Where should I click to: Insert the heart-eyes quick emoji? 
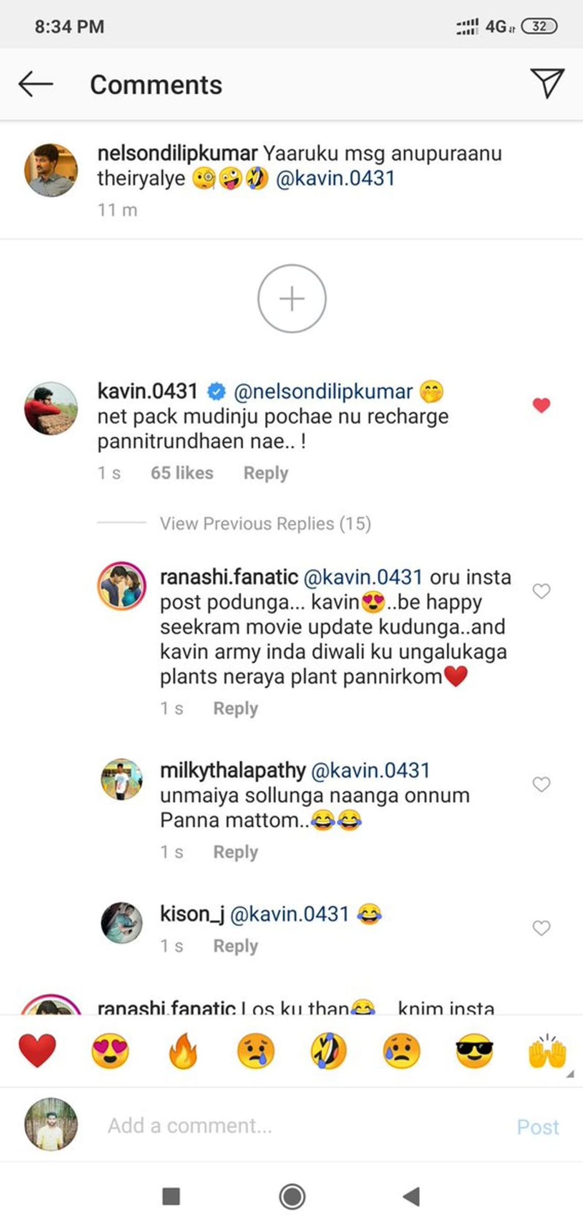(110, 1051)
